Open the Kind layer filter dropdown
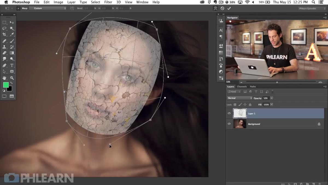Image resolution: width=328 pixels, height=185 pixels. [234, 92]
